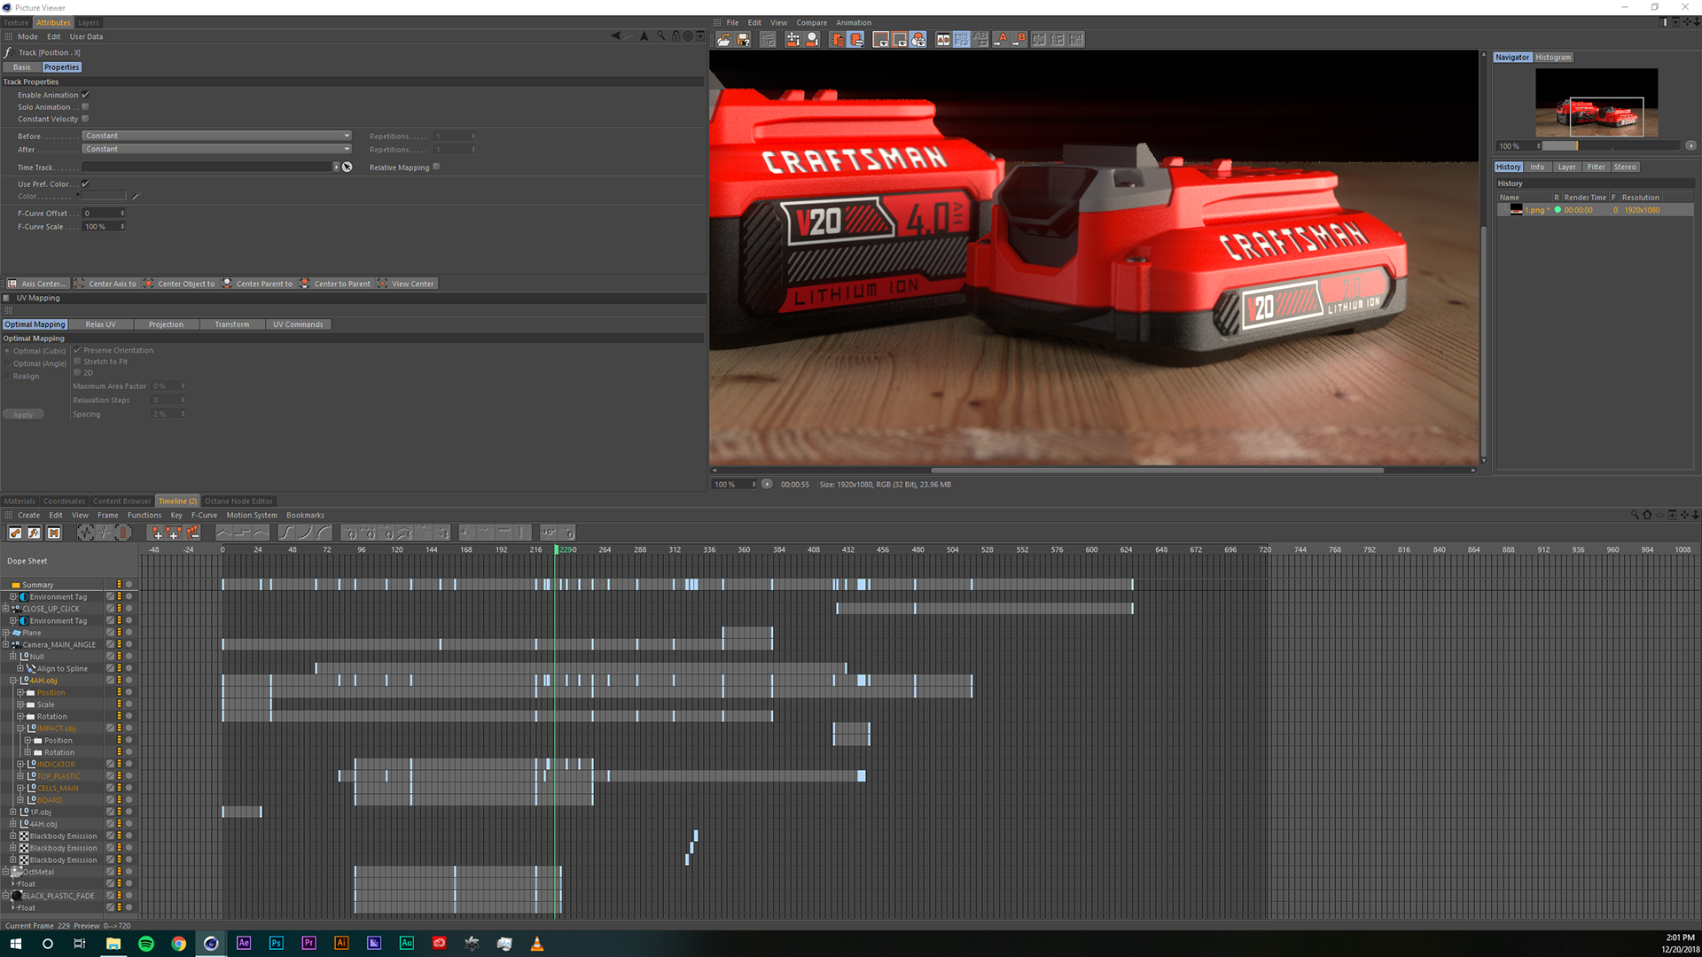The width and height of the screenshot is (1702, 957).
Task: Enable the Solo Animation checkbox
Action: [85, 107]
